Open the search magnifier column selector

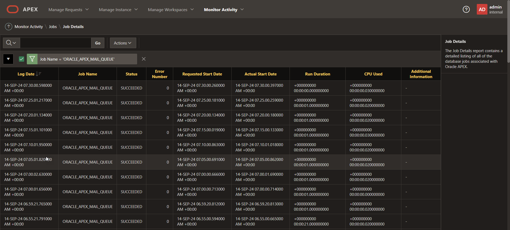pyautogui.click(x=11, y=43)
